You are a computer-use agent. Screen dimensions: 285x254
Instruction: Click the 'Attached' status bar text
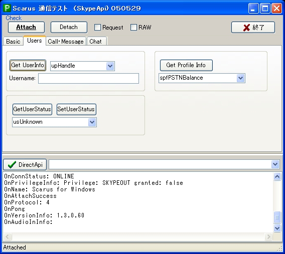[15, 247]
